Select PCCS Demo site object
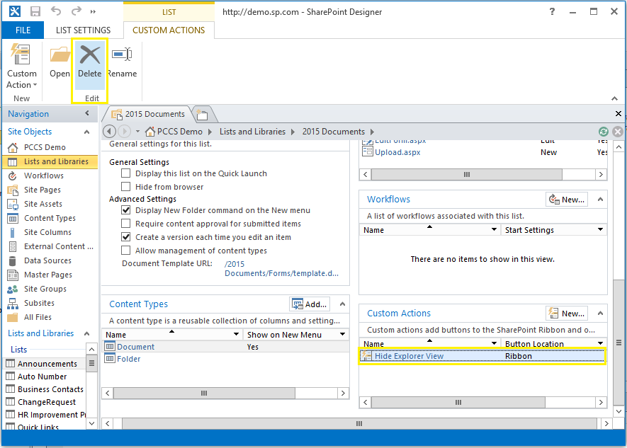Screen dimensions: 627x448 click(45, 147)
